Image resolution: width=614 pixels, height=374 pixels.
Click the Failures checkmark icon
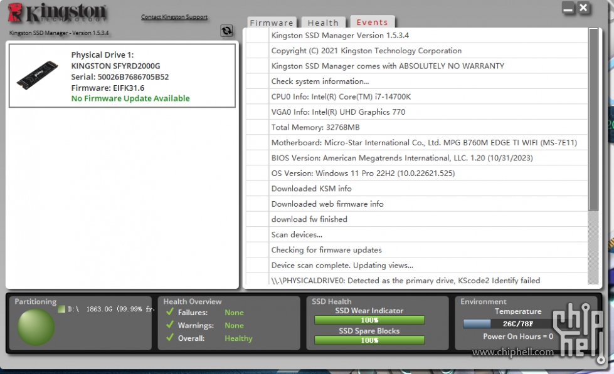170,312
